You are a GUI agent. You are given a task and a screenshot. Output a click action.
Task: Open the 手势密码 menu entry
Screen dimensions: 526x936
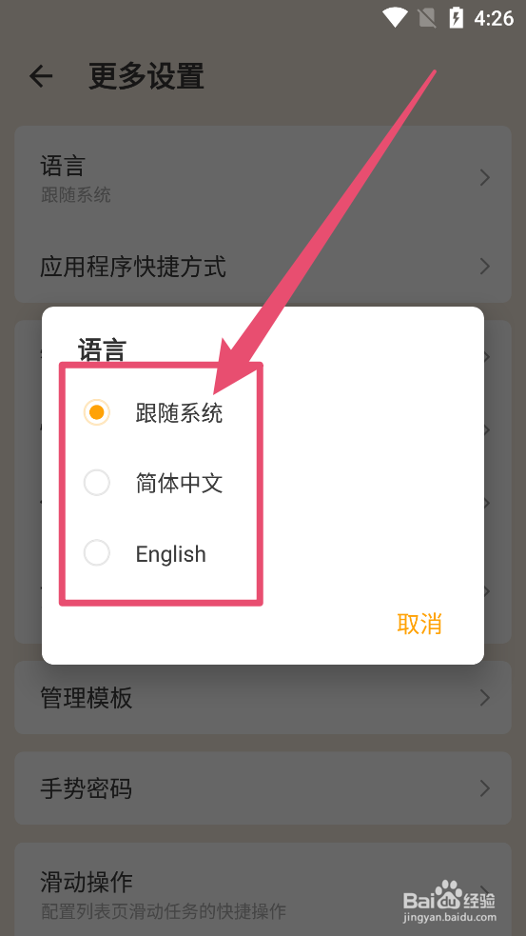tap(263, 788)
